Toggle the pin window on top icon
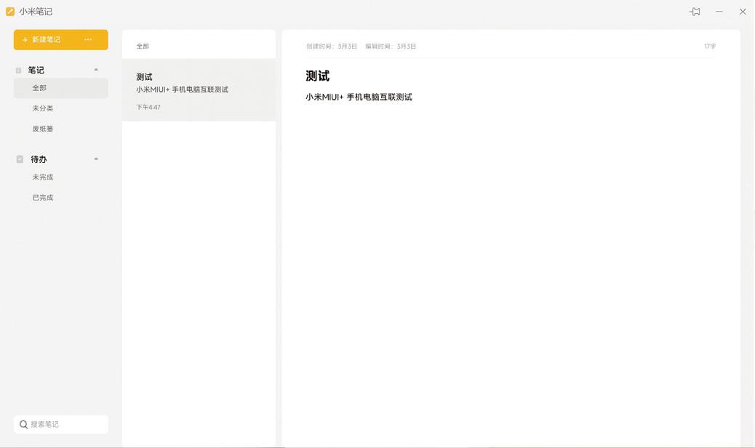 coord(695,12)
